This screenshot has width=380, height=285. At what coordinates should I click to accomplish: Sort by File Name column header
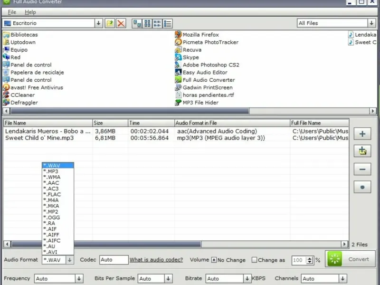coord(48,123)
